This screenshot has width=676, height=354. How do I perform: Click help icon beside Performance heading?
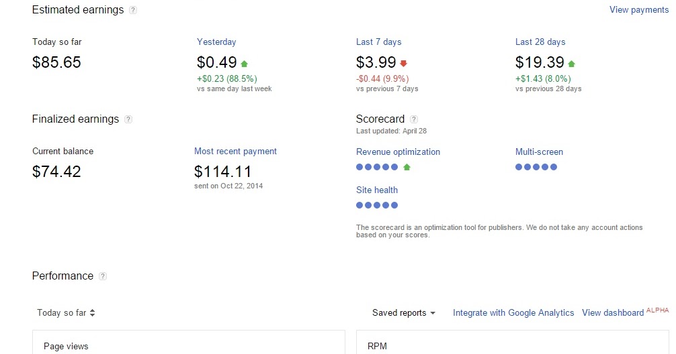point(103,276)
